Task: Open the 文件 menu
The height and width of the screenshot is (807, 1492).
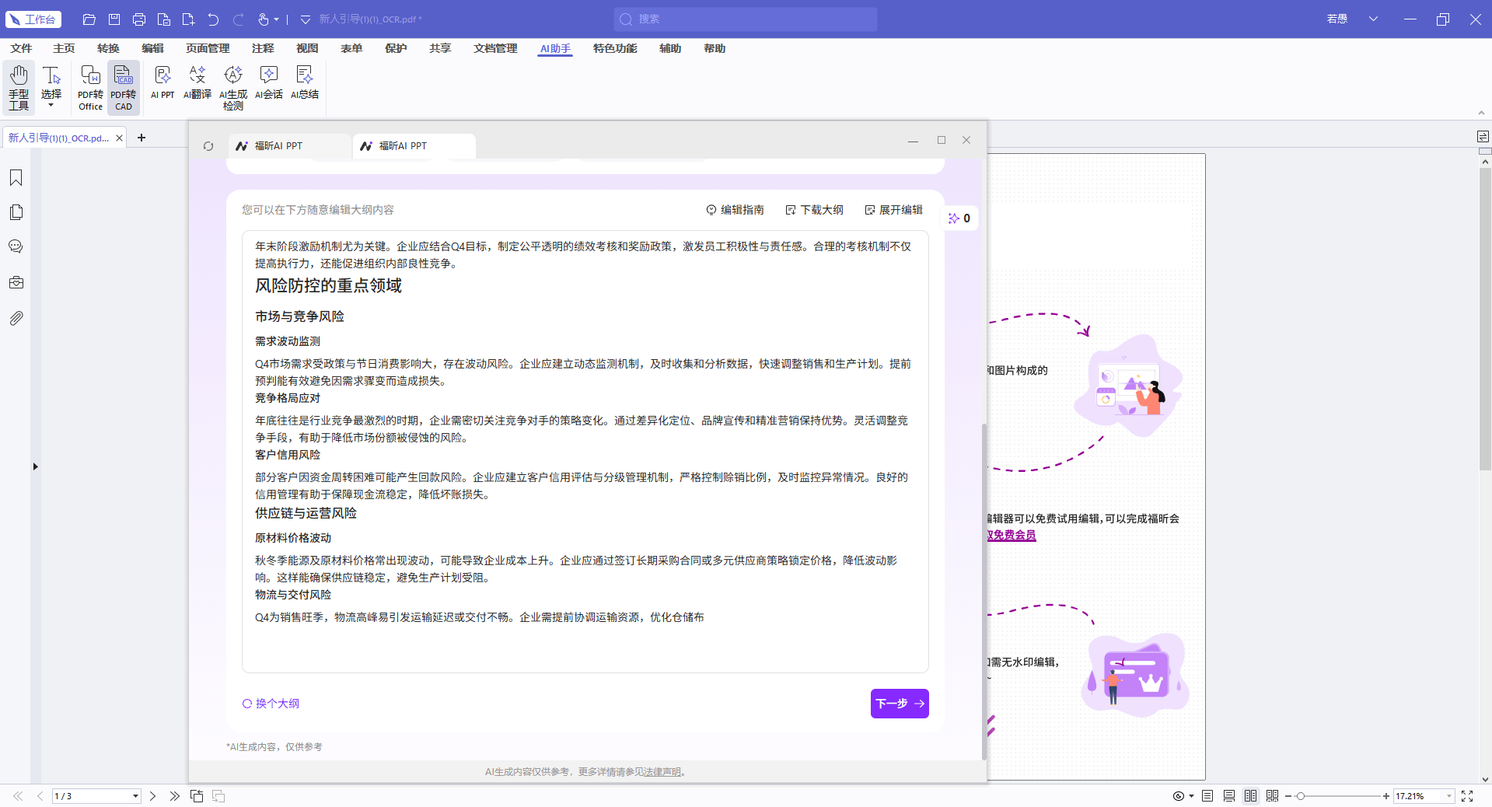Action: coord(21,48)
